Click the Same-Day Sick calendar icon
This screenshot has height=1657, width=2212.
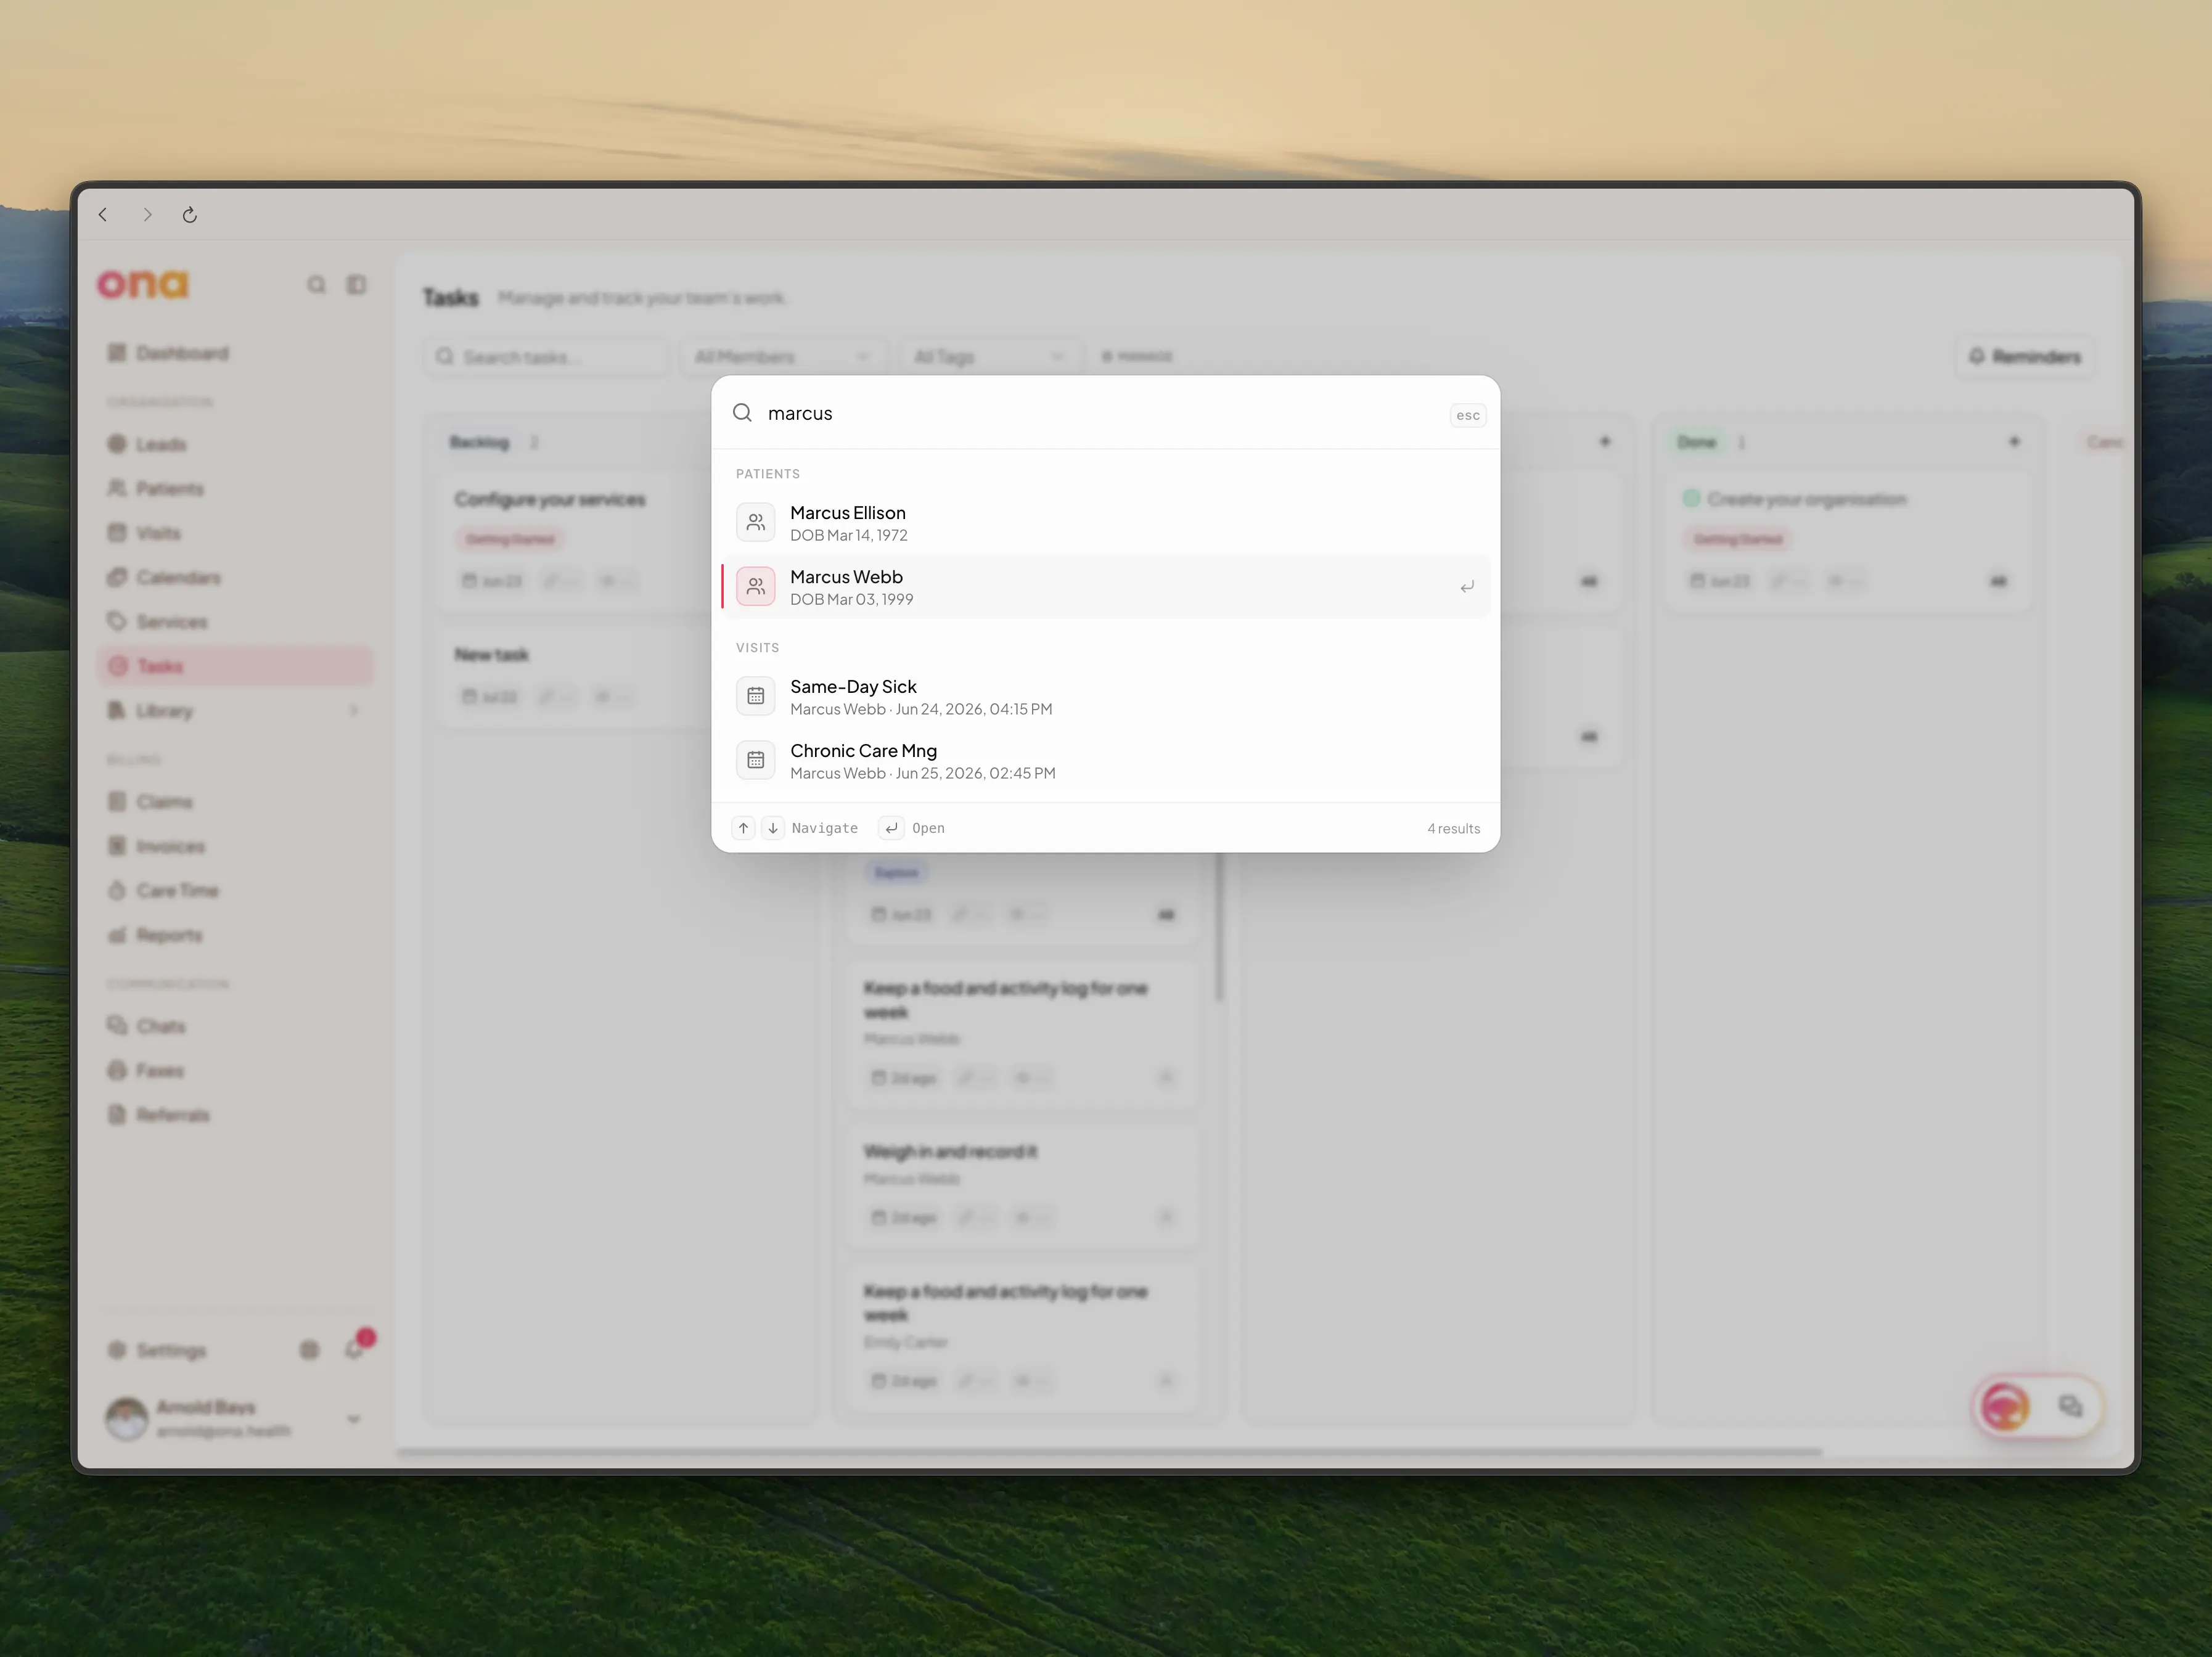pos(756,696)
